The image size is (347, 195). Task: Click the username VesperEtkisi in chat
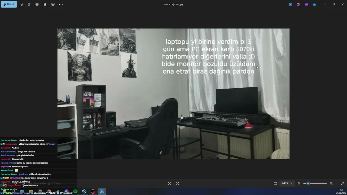(x=7, y=171)
